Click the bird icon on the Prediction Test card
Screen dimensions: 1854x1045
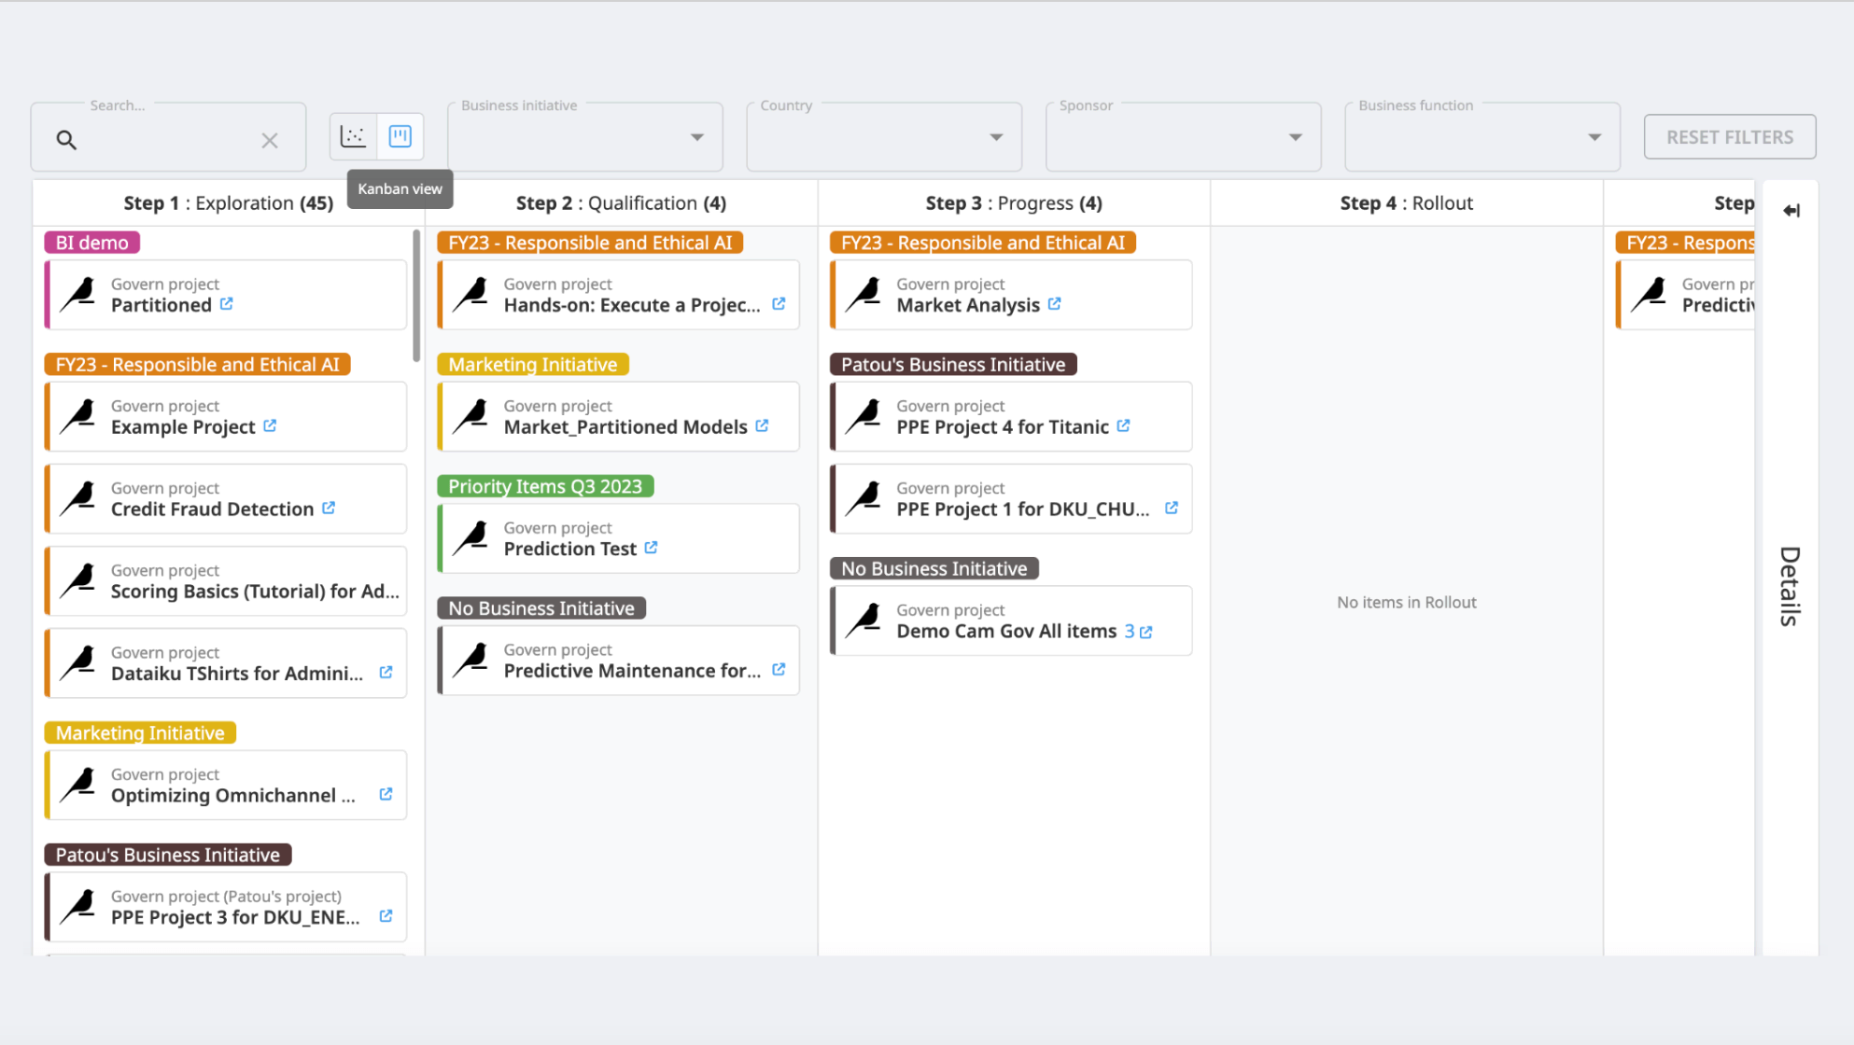tap(471, 538)
